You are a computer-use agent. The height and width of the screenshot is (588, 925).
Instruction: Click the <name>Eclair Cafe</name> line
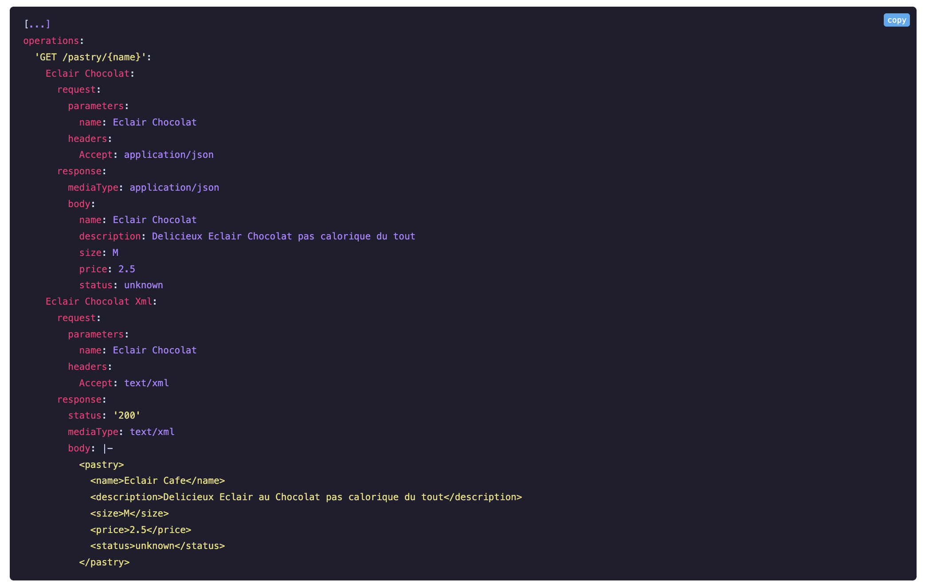point(157,481)
